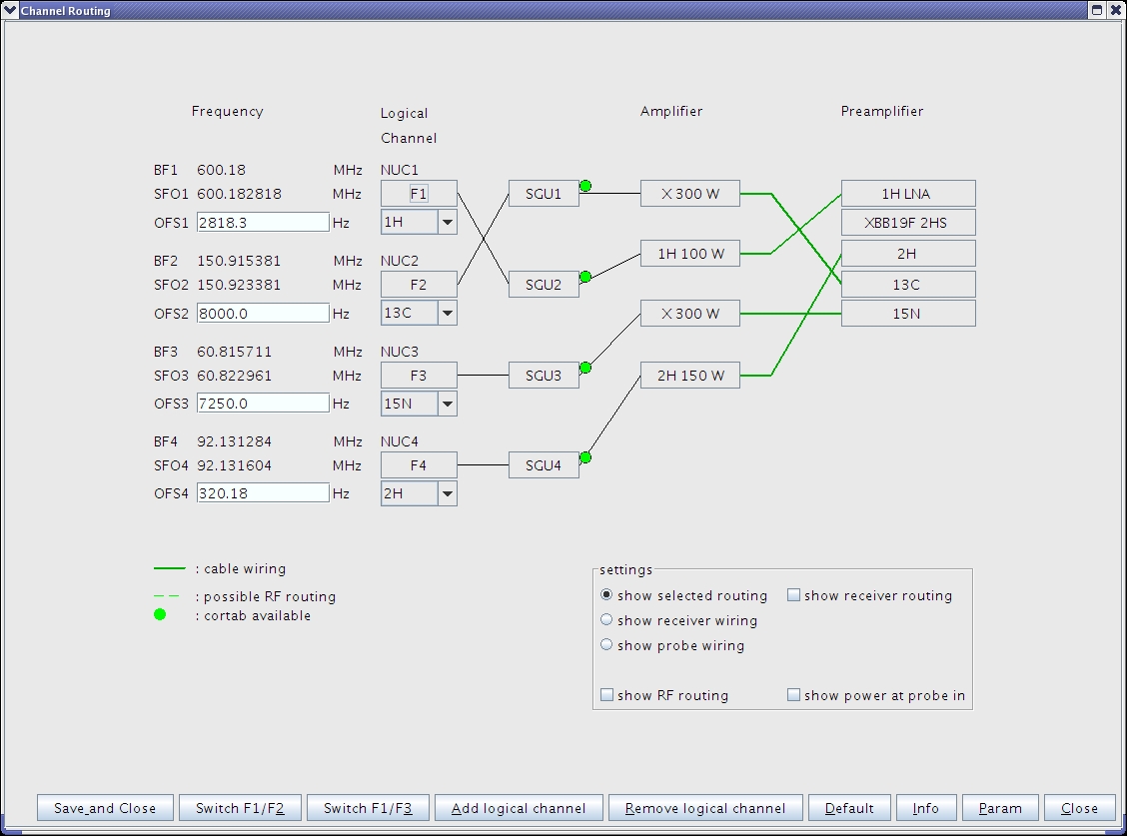
Task: Click the SGU2 signal generator box
Action: point(544,285)
